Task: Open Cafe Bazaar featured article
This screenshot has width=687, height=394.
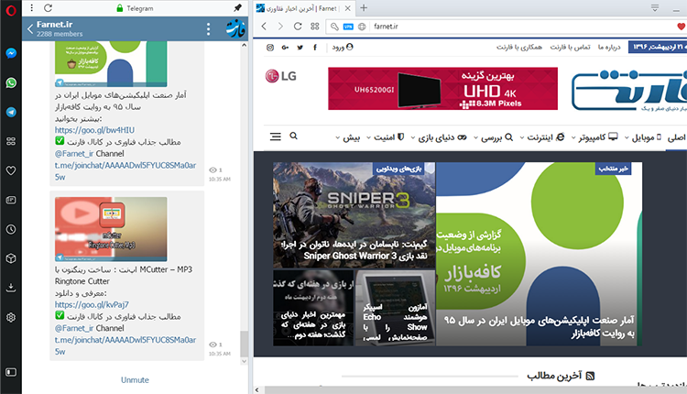Action: coord(539,254)
